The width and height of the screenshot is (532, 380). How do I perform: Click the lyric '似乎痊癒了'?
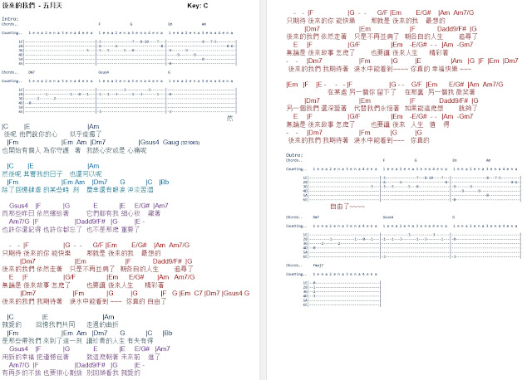point(86,134)
